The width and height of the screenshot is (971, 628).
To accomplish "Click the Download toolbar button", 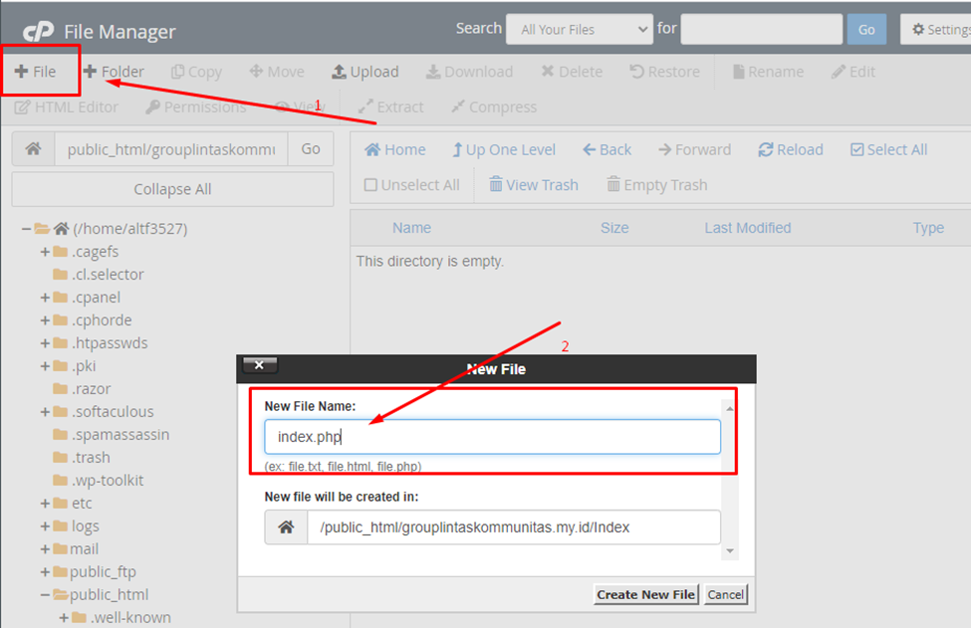I will 469,72.
